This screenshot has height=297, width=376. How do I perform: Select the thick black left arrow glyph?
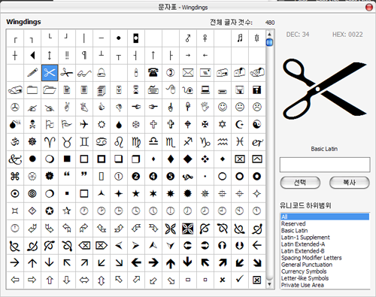click(x=136, y=262)
